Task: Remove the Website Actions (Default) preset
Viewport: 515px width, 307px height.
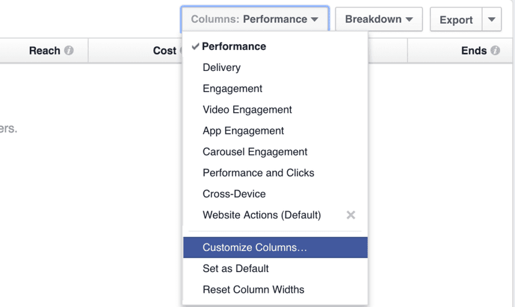Action: pyautogui.click(x=351, y=215)
